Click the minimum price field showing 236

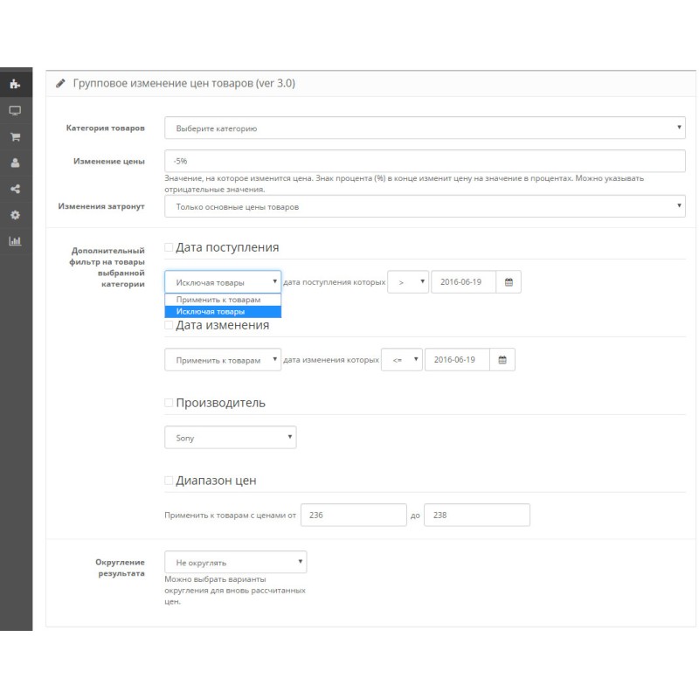point(353,516)
